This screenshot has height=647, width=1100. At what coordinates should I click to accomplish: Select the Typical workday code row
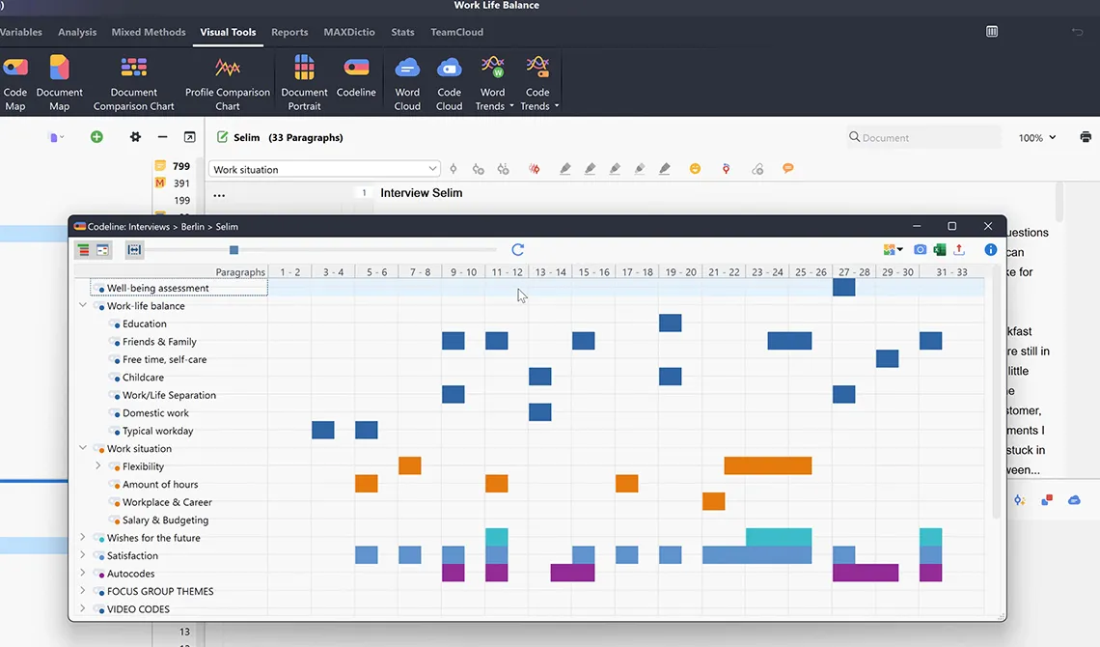click(x=158, y=431)
